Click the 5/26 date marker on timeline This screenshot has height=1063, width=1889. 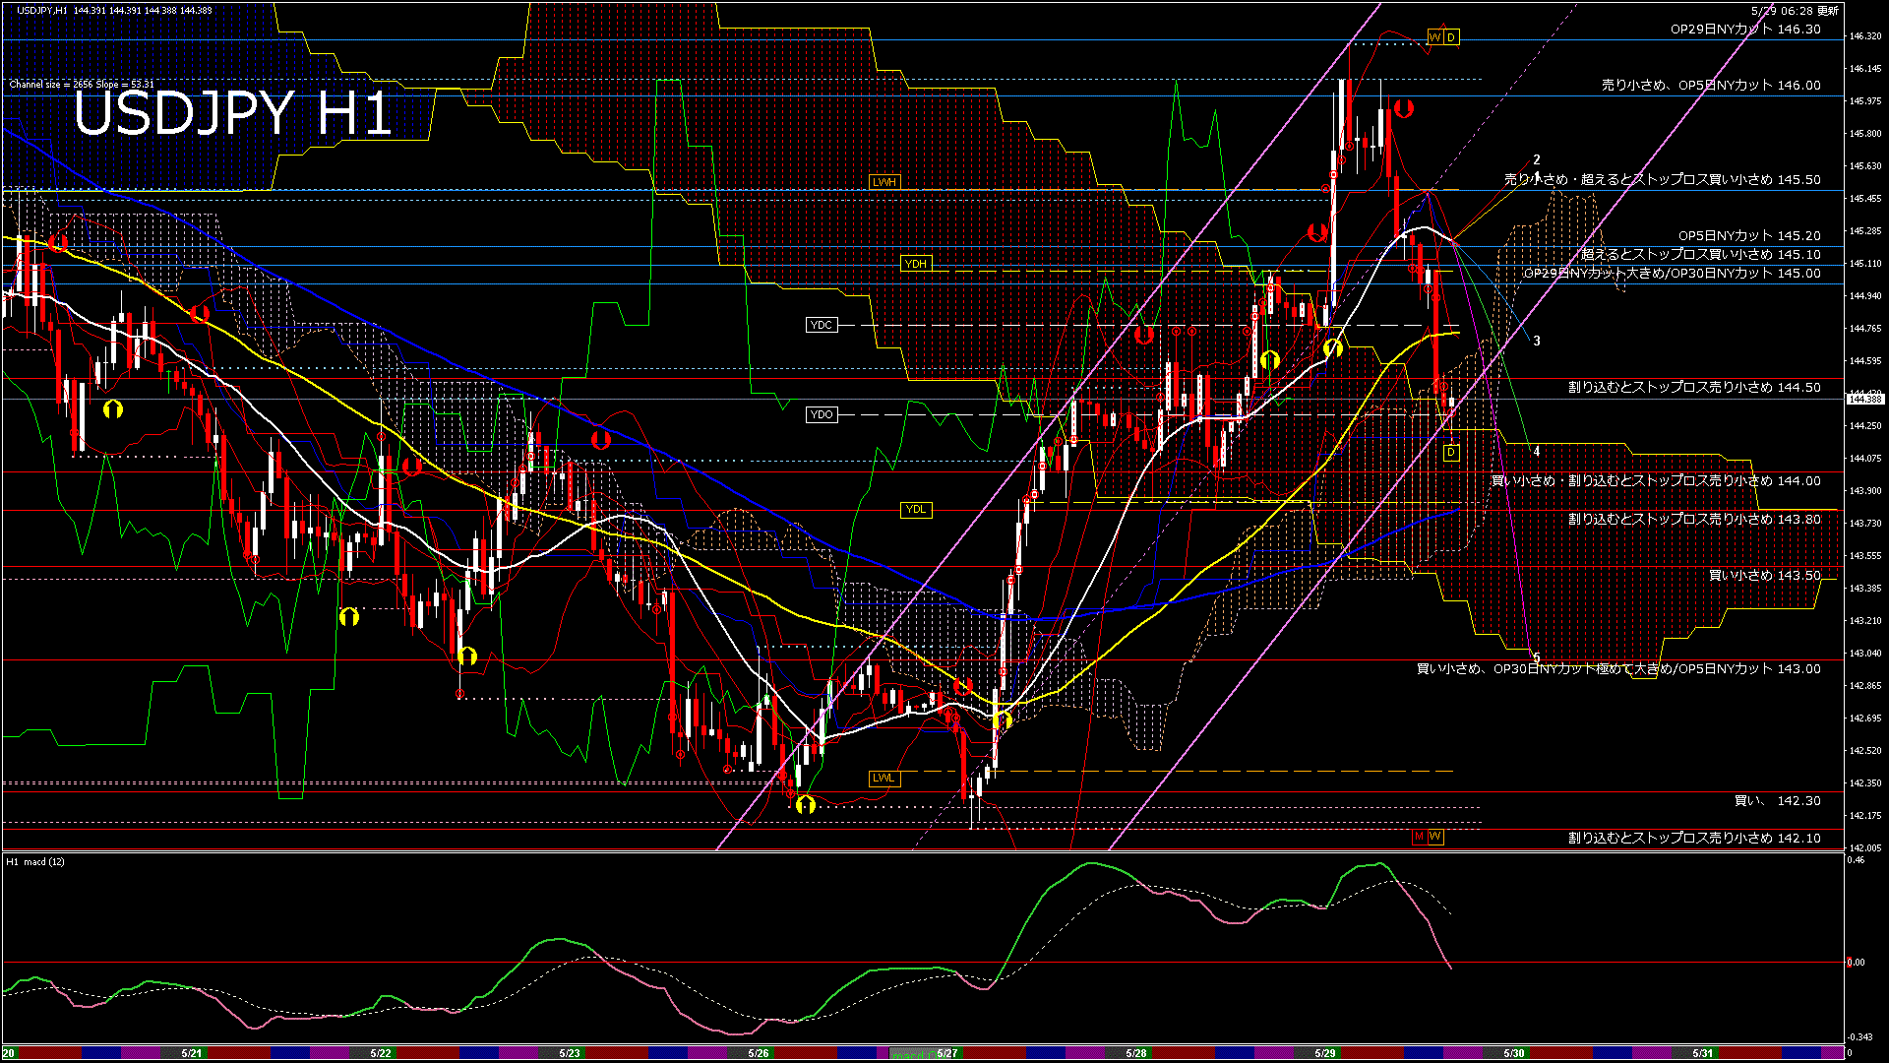click(x=758, y=1053)
